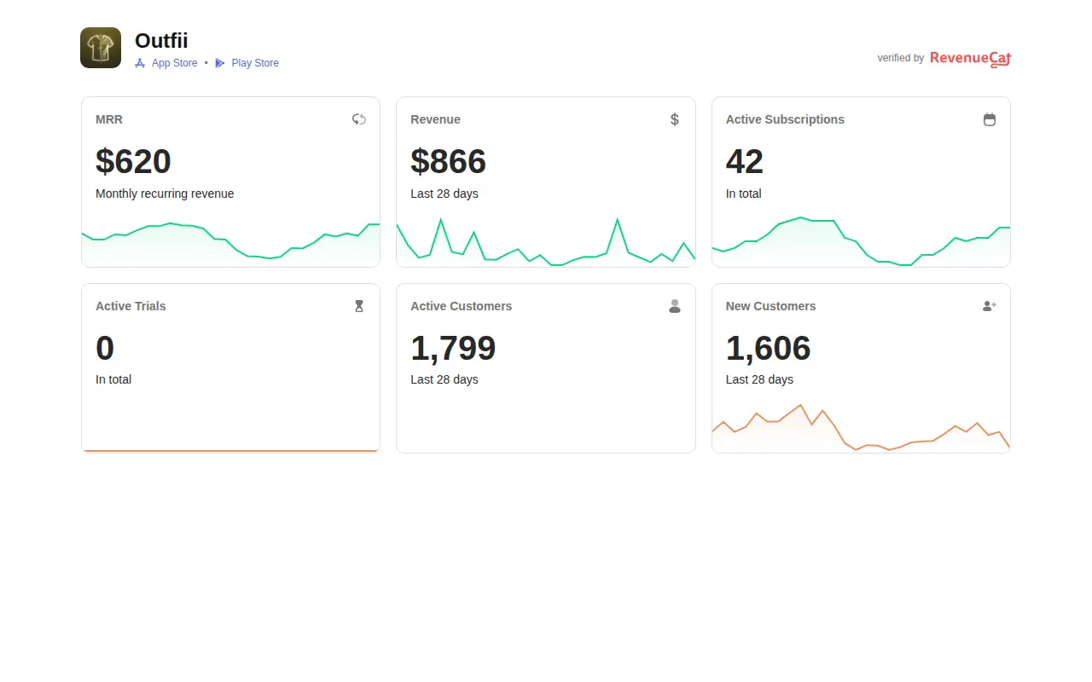This screenshot has height=682, width=1092.
Task: Click the Active Trials hourglass icon
Action: pos(359,306)
